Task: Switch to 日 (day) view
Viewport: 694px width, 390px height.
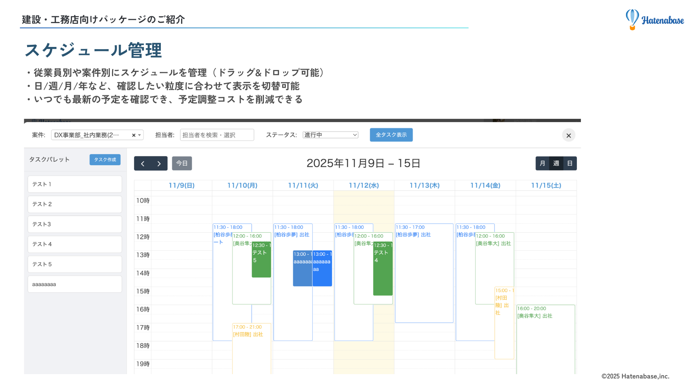Action: [x=570, y=163]
